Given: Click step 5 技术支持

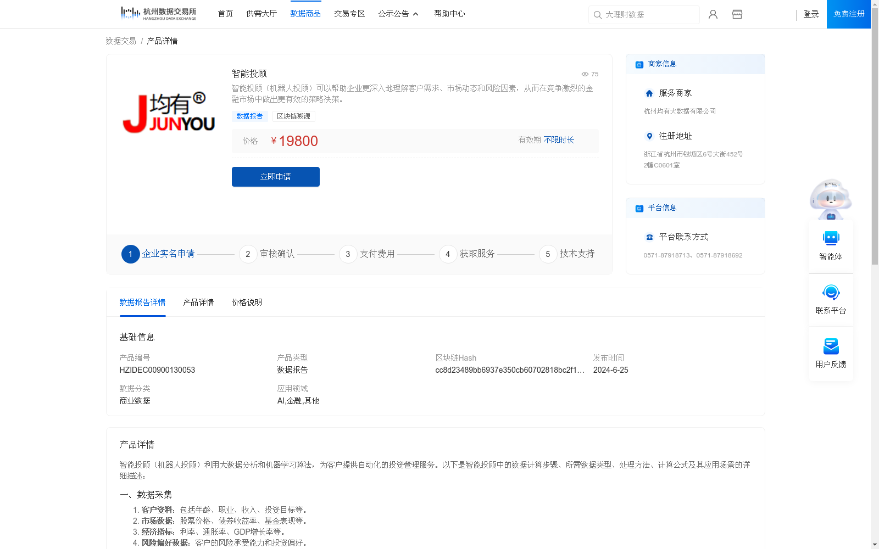Looking at the screenshot, I should pyautogui.click(x=567, y=254).
